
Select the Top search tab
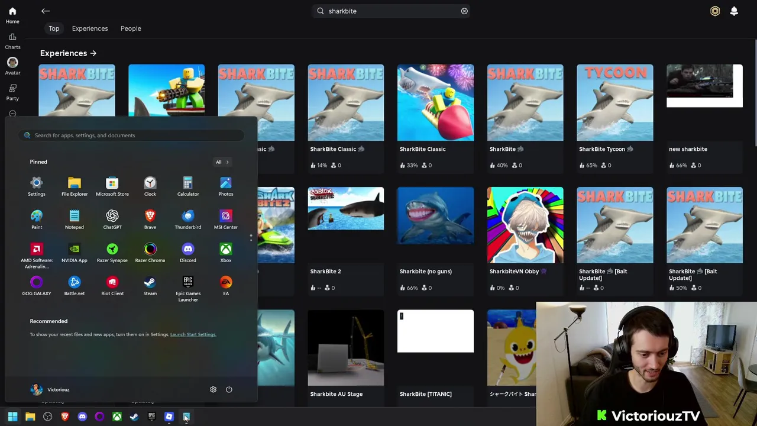pos(54,28)
